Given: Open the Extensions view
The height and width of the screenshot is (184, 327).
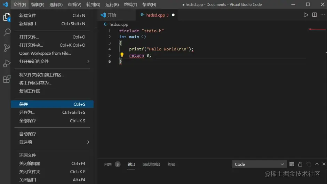Looking at the screenshot, I should coord(7,79).
